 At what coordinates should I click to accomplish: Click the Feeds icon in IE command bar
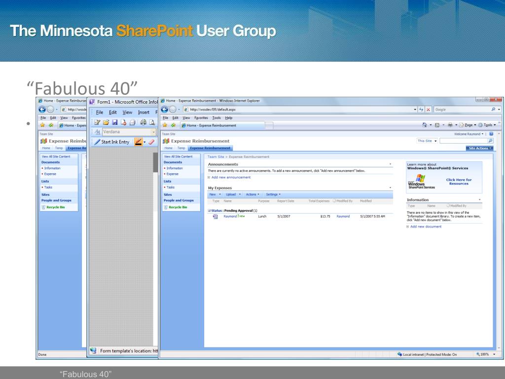click(437, 125)
